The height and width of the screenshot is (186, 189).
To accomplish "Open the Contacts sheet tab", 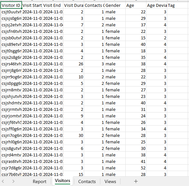I will [87, 181].
